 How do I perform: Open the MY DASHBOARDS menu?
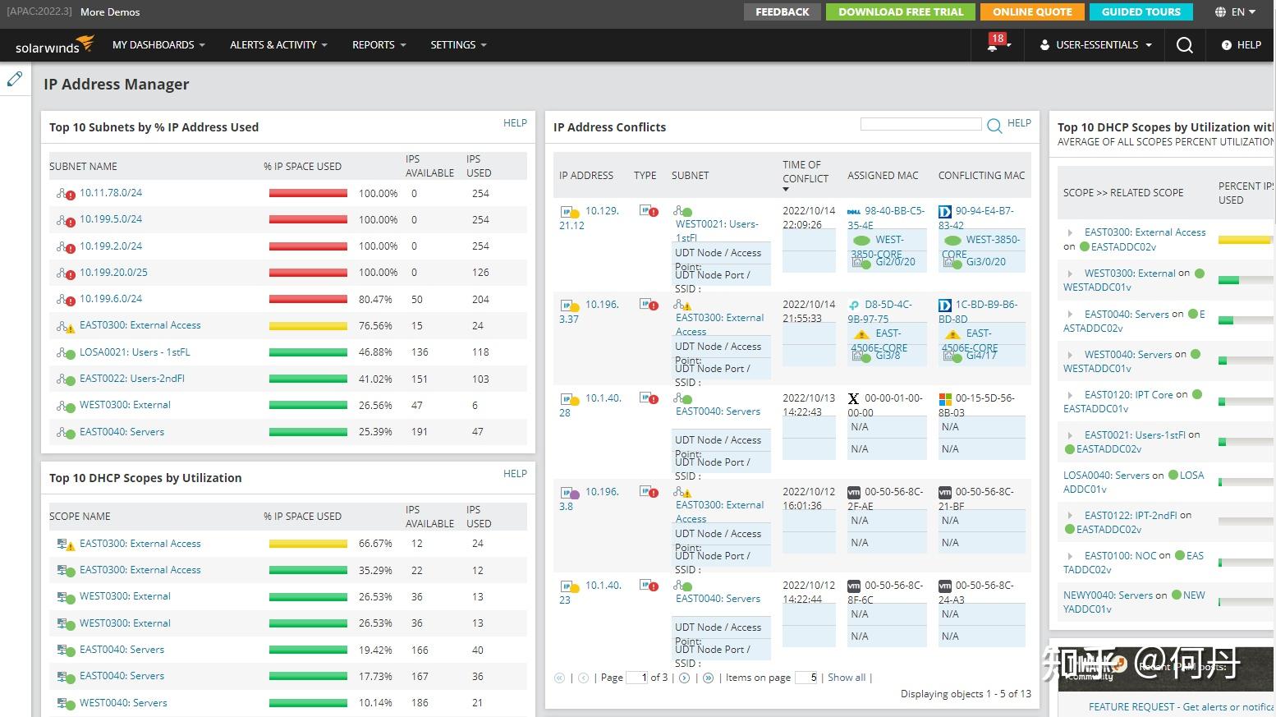[158, 45]
